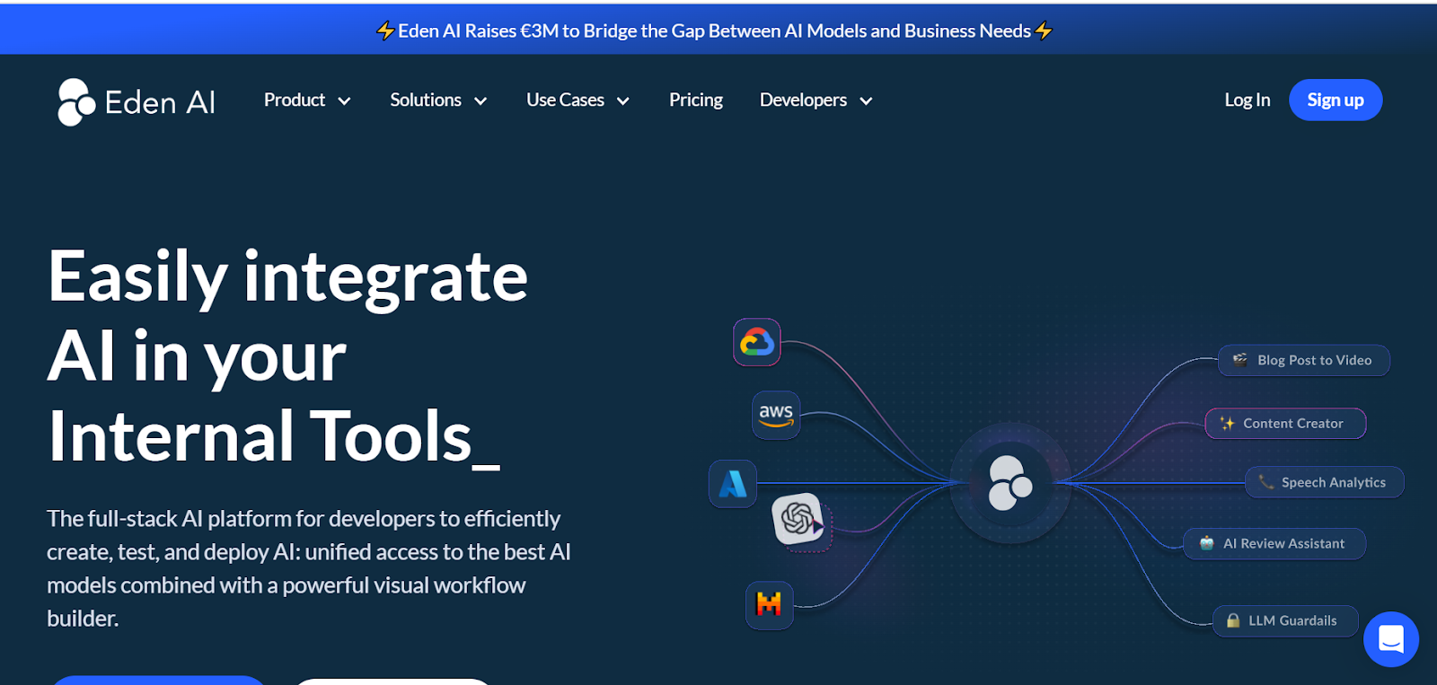This screenshot has width=1437, height=685.
Task: Expand the Solutions chevron
Action: coord(480,101)
